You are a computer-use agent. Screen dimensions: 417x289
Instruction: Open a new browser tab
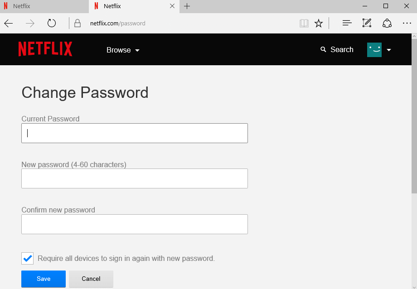[x=187, y=6]
